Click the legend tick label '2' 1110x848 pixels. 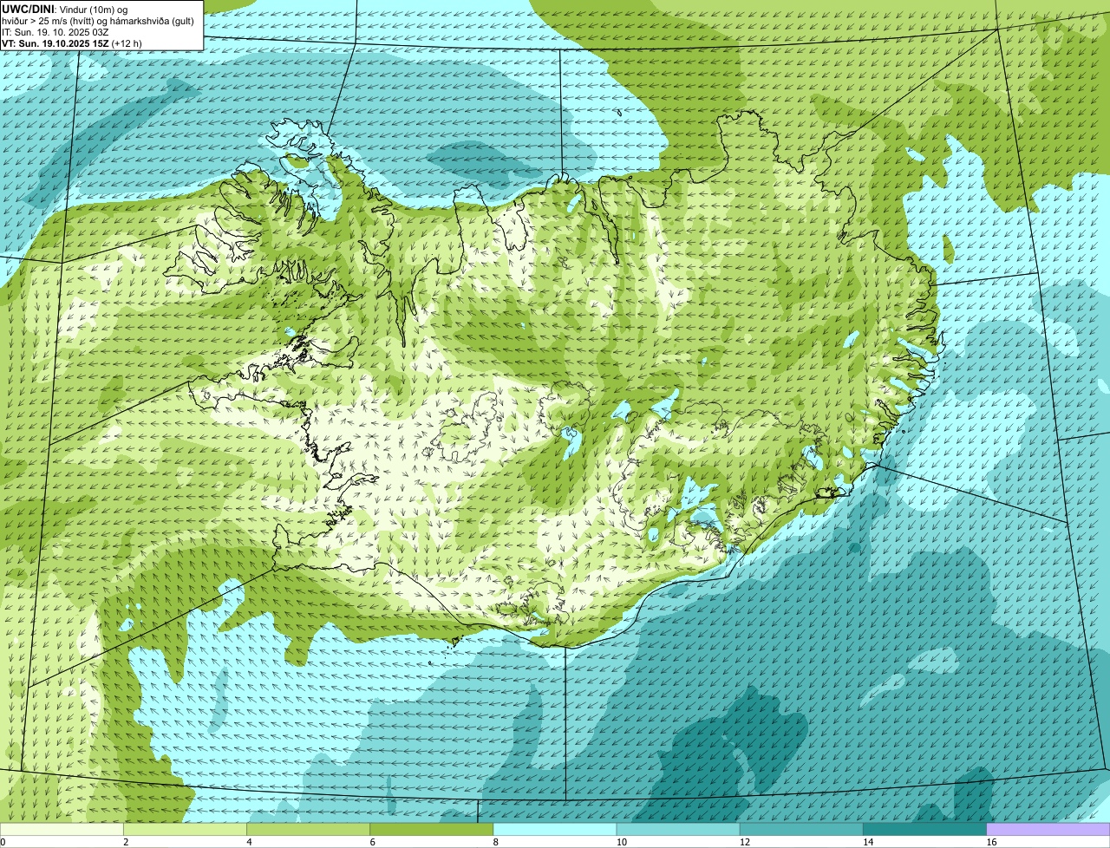126,842
